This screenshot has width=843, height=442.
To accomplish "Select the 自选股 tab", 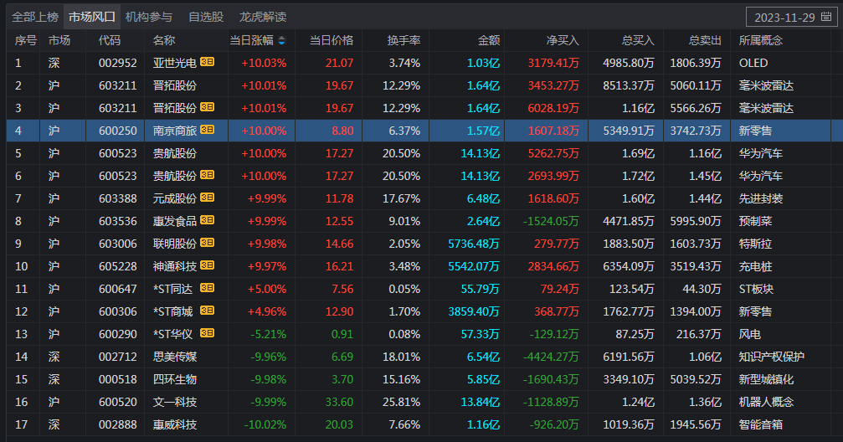I will [x=205, y=17].
